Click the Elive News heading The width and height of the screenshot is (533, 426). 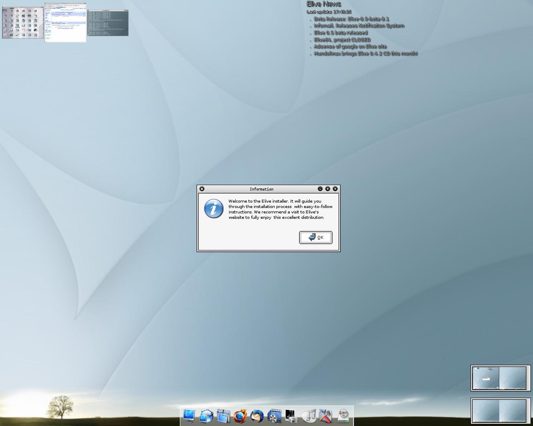coord(324,4)
